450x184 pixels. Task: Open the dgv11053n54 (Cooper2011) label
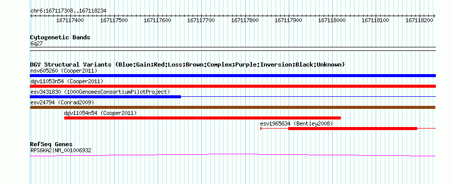pyautogui.click(x=67, y=81)
